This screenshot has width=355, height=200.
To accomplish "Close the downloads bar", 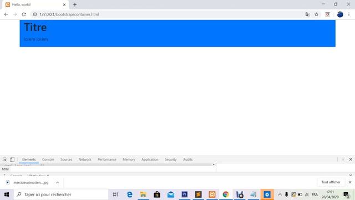I will [x=350, y=182].
